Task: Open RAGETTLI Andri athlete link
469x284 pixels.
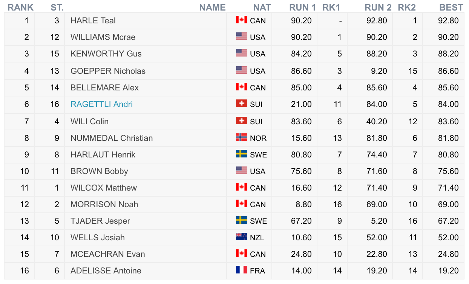Action: pyautogui.click(x=101, y=104)
